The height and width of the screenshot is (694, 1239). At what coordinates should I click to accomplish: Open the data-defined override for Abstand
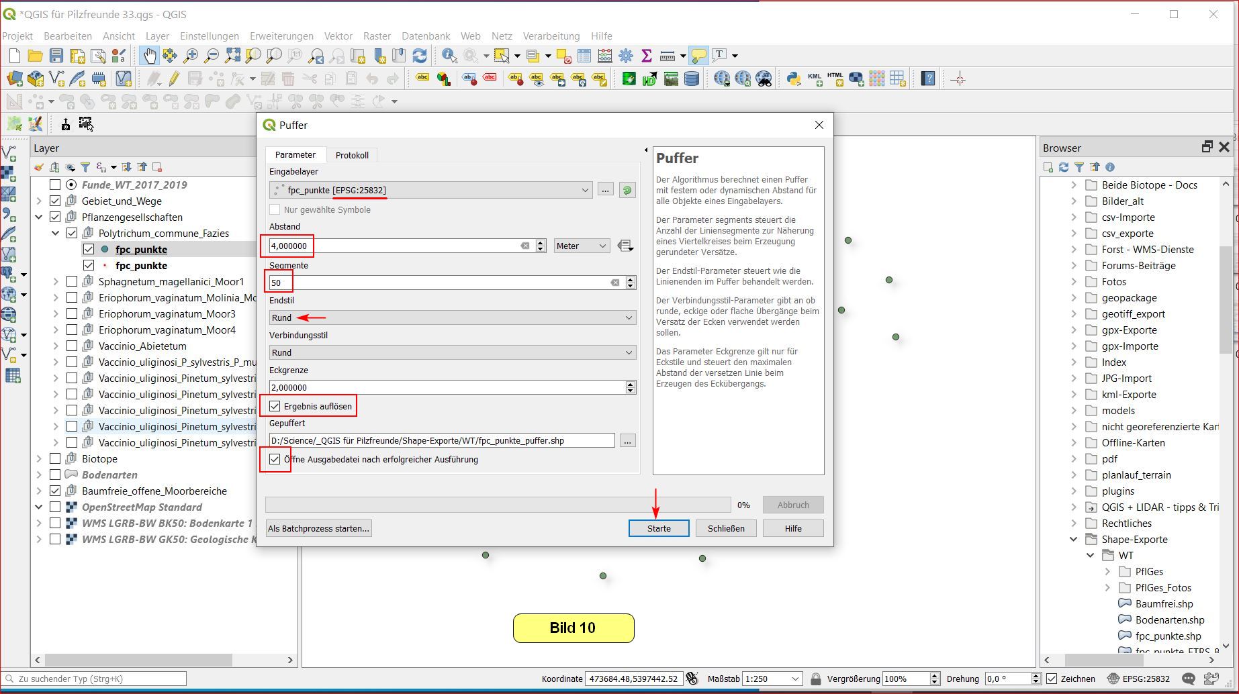click(625, 246)
